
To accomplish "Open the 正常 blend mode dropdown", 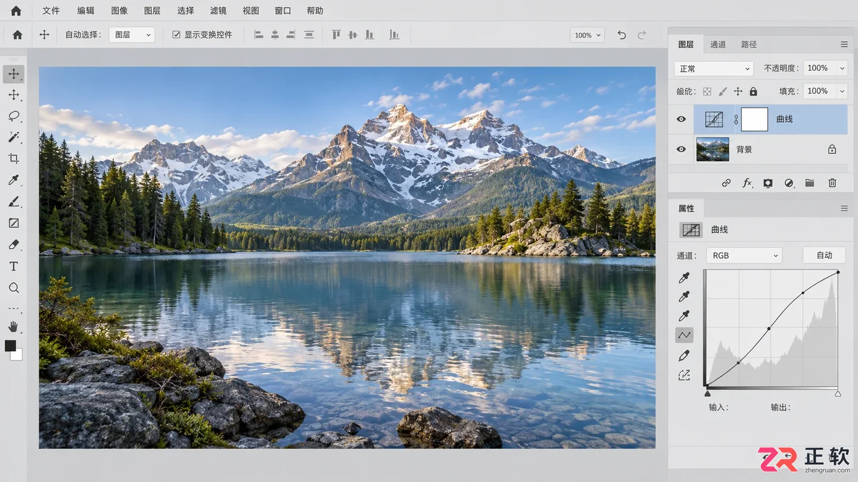I will coord(714,69).
